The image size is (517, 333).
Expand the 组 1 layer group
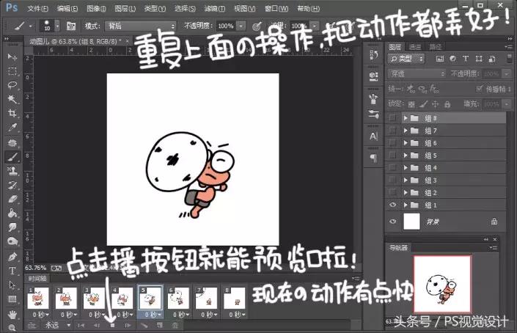[406, 205]
